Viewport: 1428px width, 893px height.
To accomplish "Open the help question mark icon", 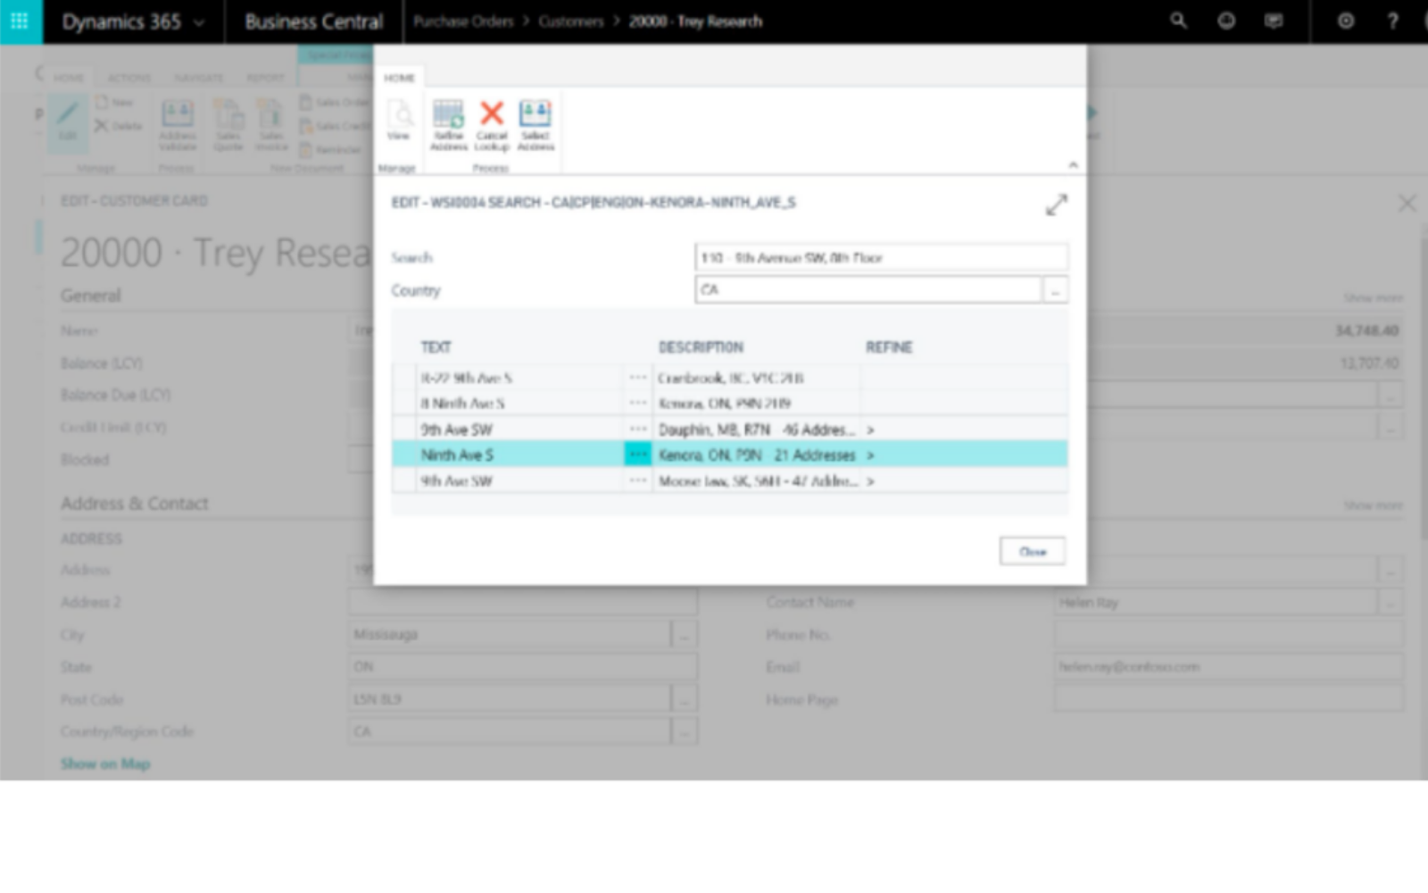I will click(1392, 21).
